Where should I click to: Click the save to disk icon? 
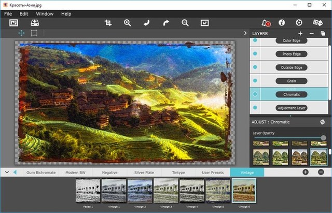click(x=35, y=23)
